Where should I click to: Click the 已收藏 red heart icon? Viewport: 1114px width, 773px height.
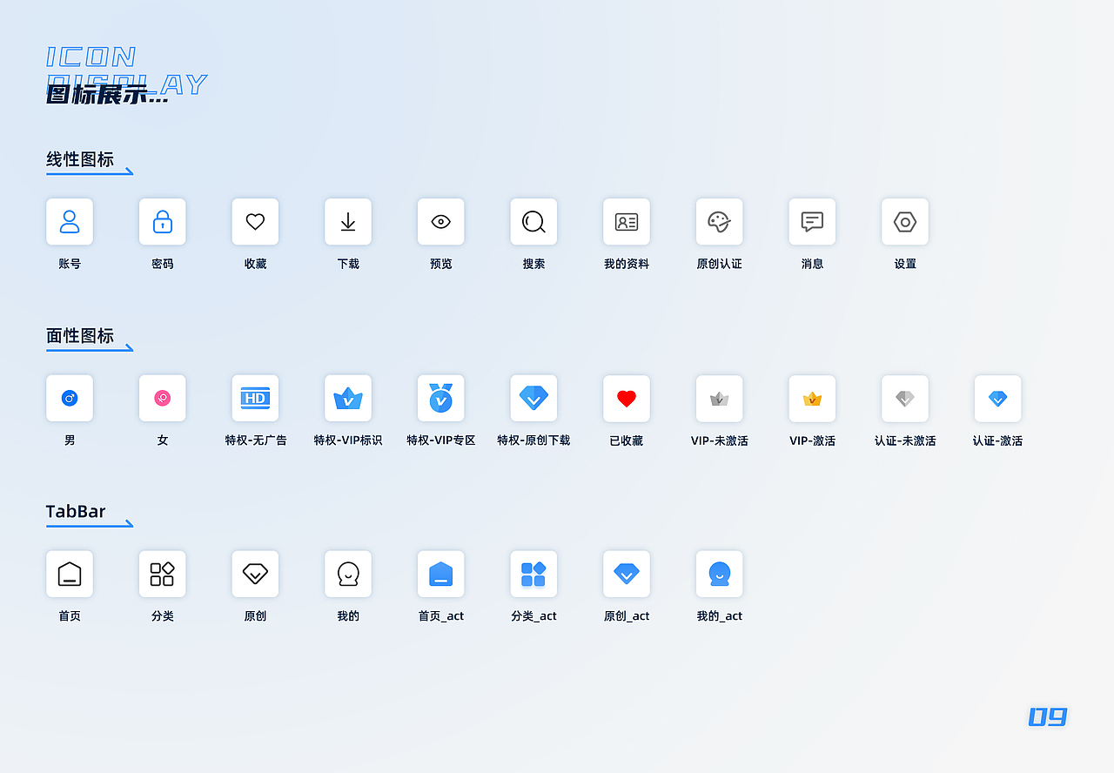click(x=627, y=399)
